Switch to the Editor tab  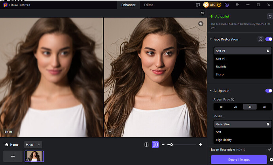pyautogui.click(x=148, y=5)
